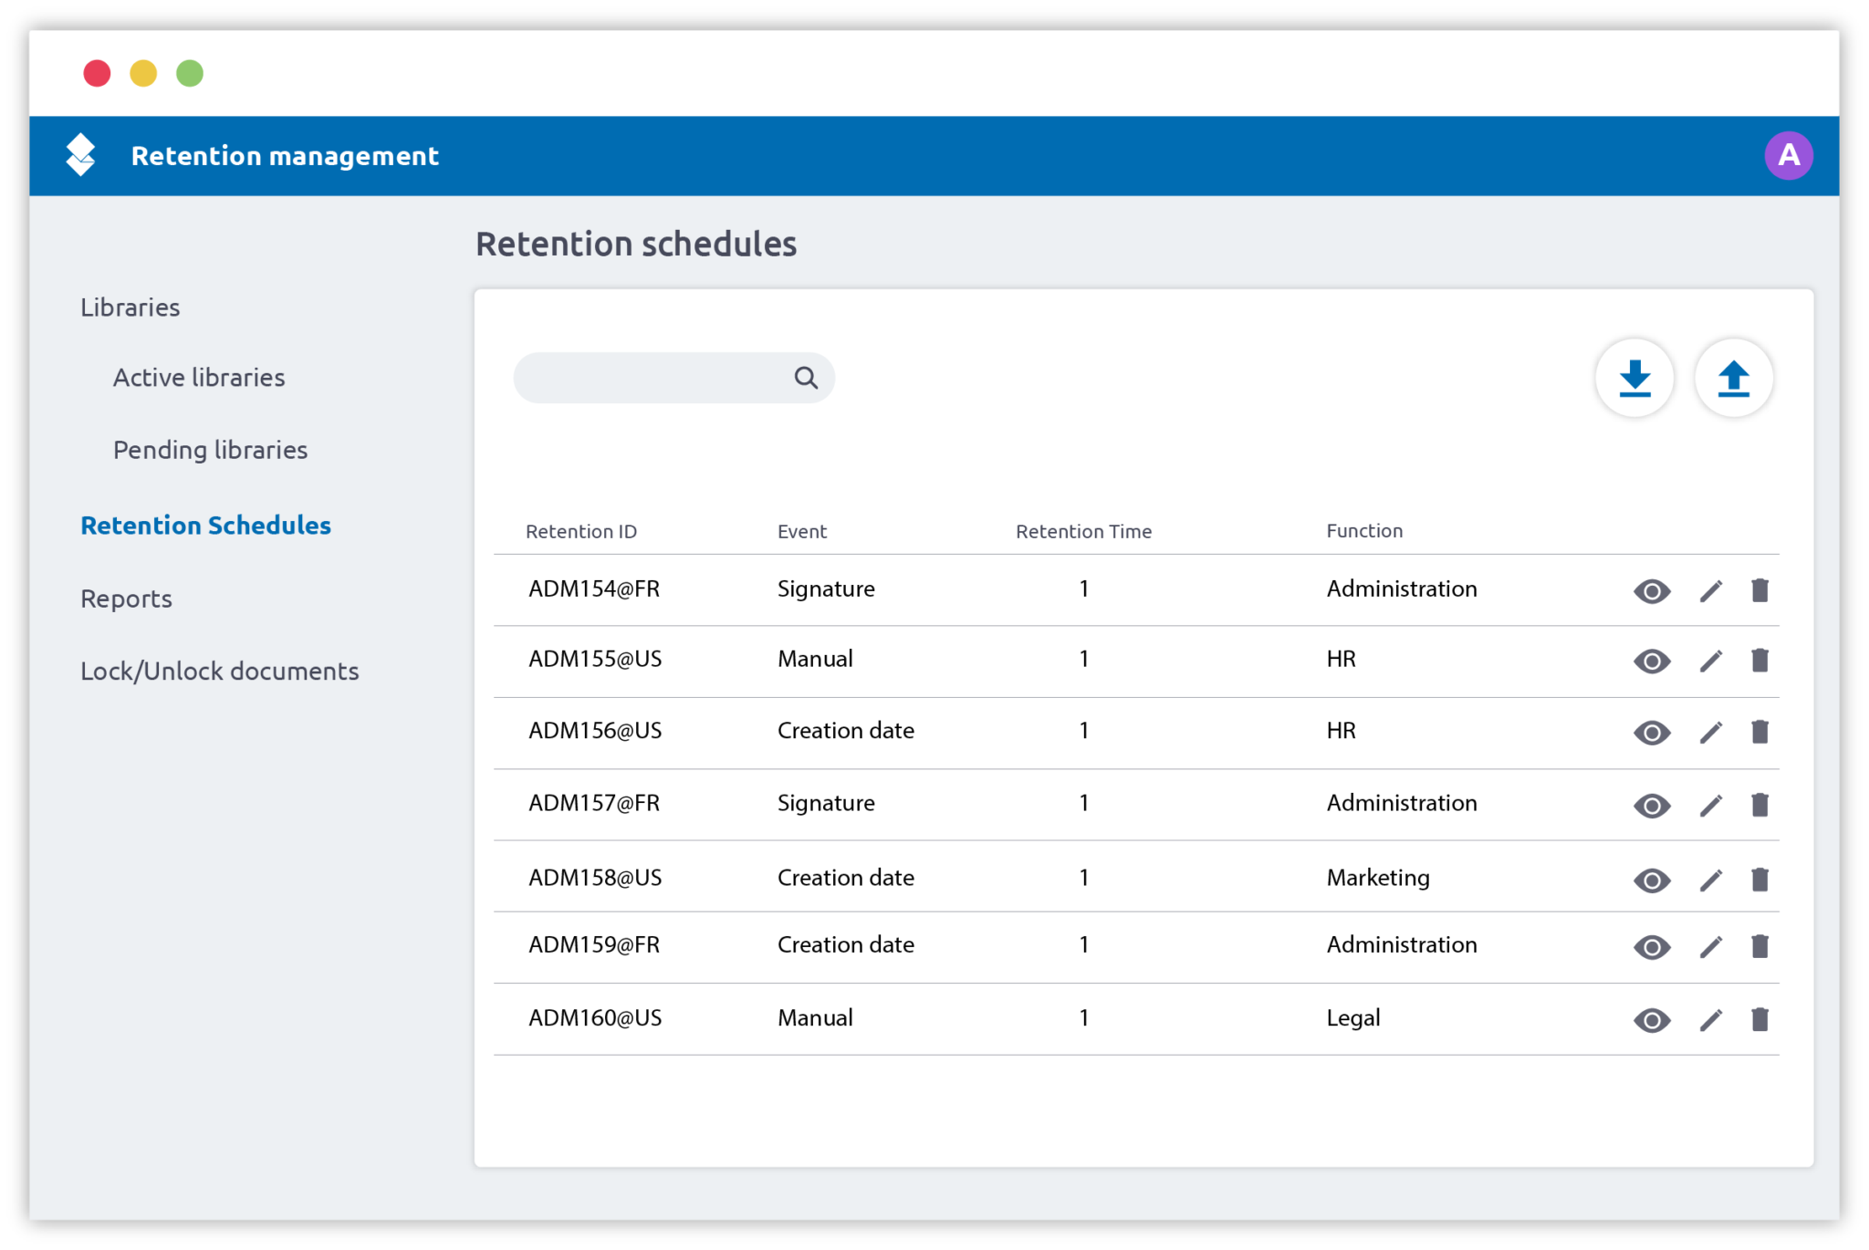
Task: Edit the ADM158@US Marketing schedule
Action: tap(1710, 879)
